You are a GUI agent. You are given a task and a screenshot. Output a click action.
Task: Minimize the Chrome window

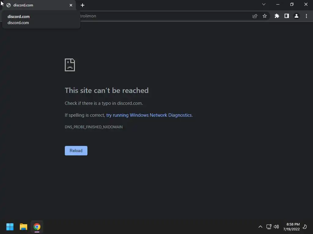point(278,4)
